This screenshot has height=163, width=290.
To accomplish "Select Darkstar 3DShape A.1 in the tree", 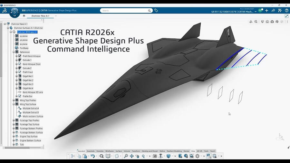I will (27, 32).
